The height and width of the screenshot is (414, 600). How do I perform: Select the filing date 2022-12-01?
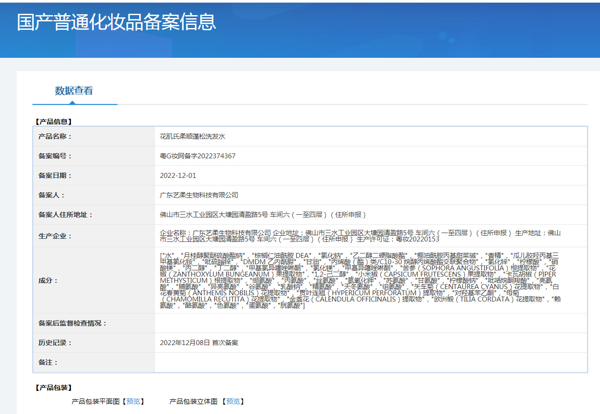(178, 176)
